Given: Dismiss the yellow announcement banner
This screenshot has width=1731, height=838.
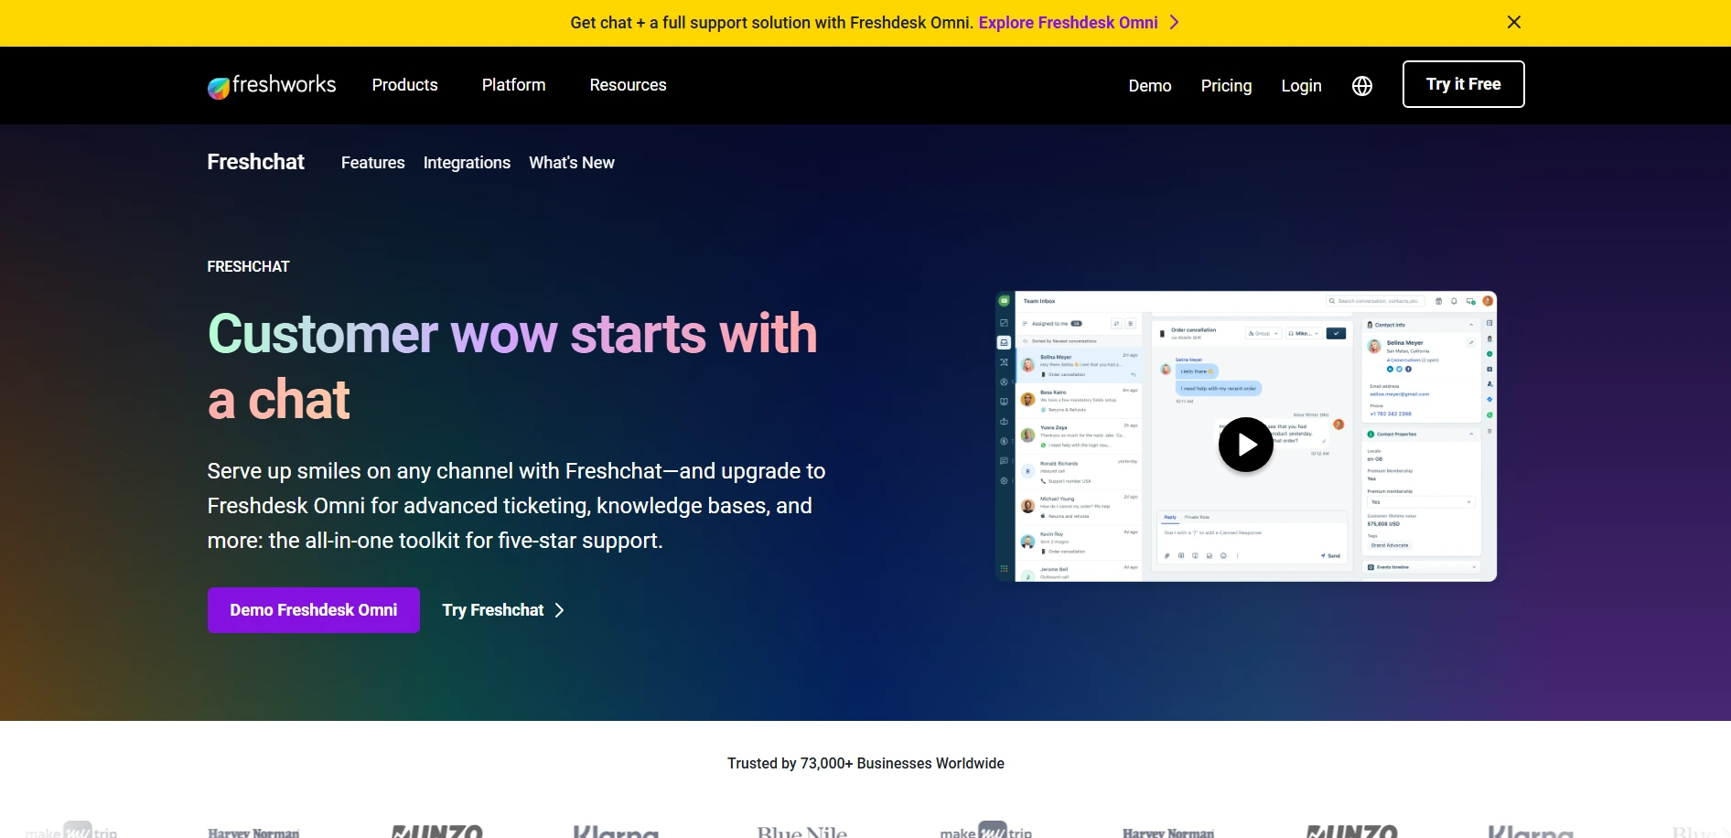Looking at the screenshot, I should (1514, 22).
